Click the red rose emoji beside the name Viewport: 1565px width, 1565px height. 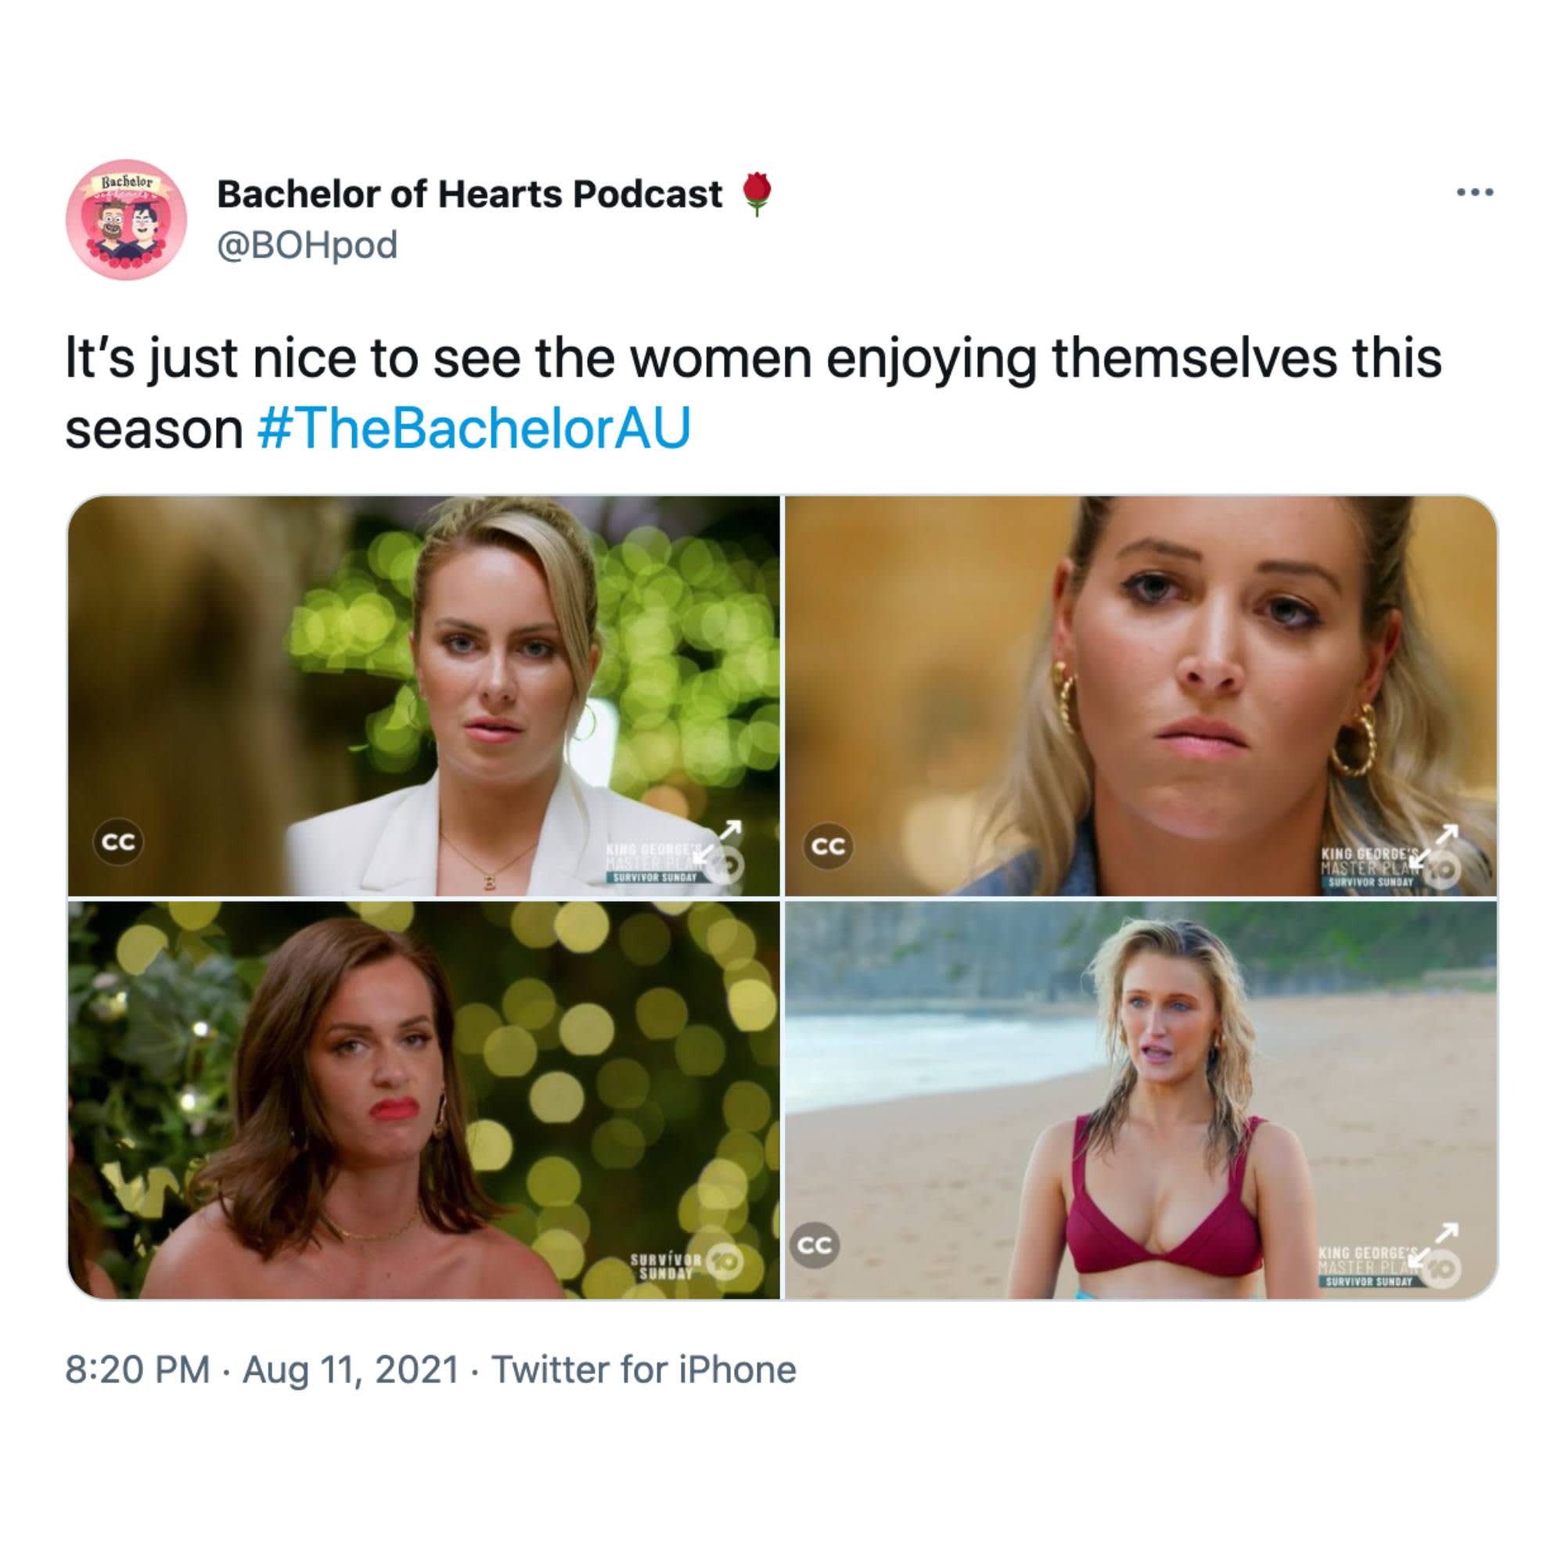(x=757, y=193)
